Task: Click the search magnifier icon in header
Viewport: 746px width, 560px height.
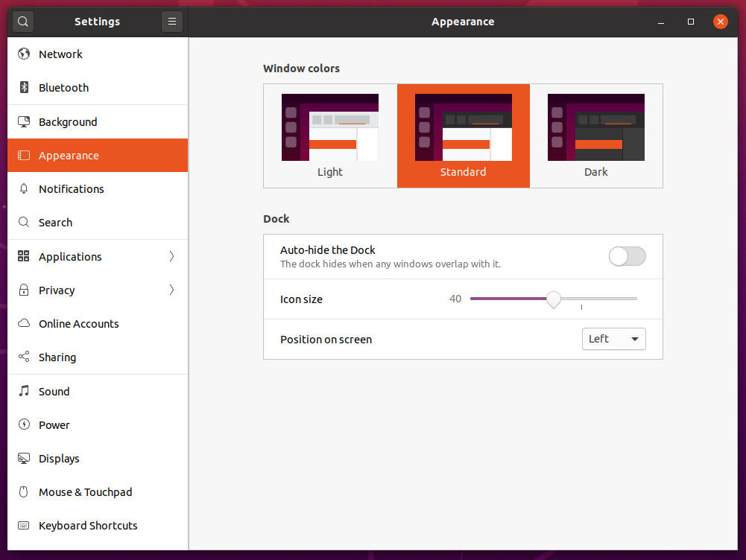Action: coord(23,22)
